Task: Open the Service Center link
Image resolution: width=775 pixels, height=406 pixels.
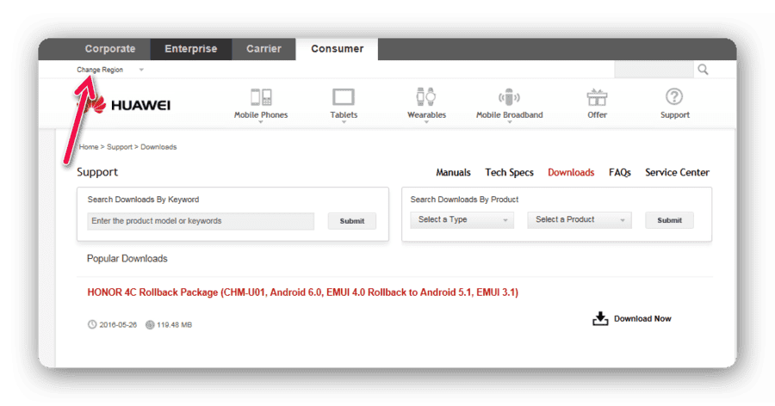Action: coord(677,172)
